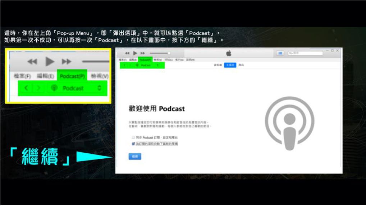The height and width of the screenshot is (206, 366).
Task: Click the fast-forward button in the main iTunes window
Action: point(143,53)
